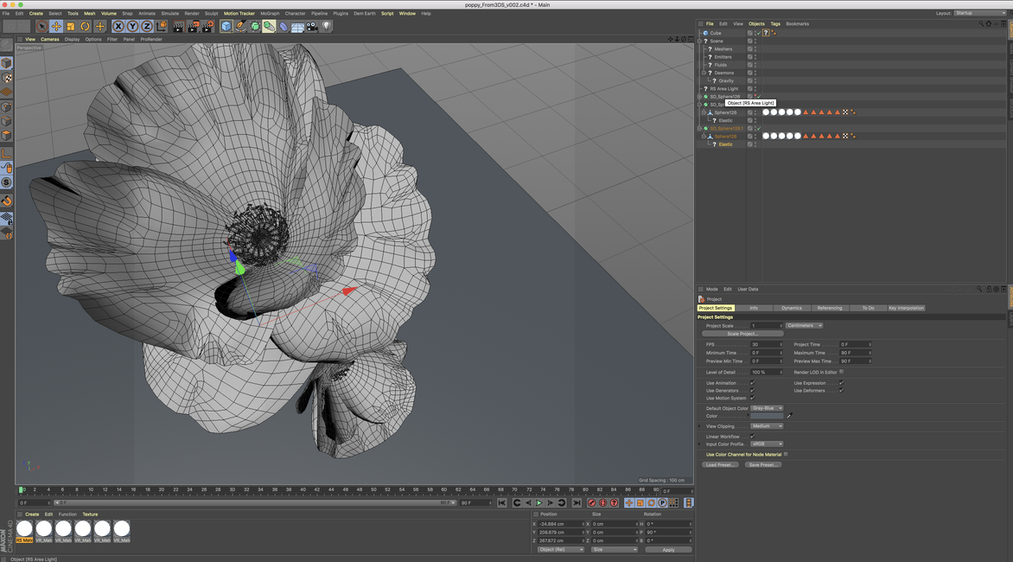Activate the Rotate tool in top toolbar

click(86, 27)
